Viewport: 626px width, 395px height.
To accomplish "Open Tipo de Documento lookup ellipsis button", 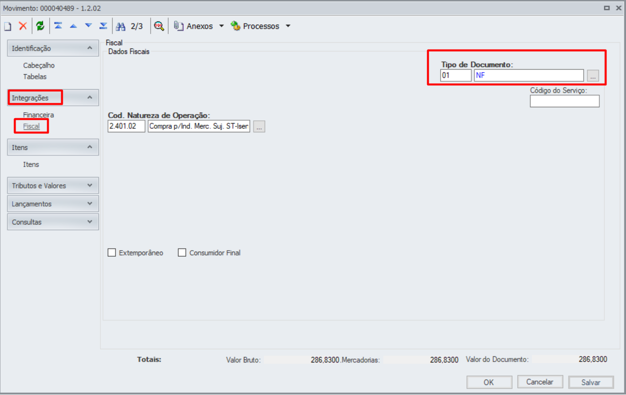I will (593, 76).
